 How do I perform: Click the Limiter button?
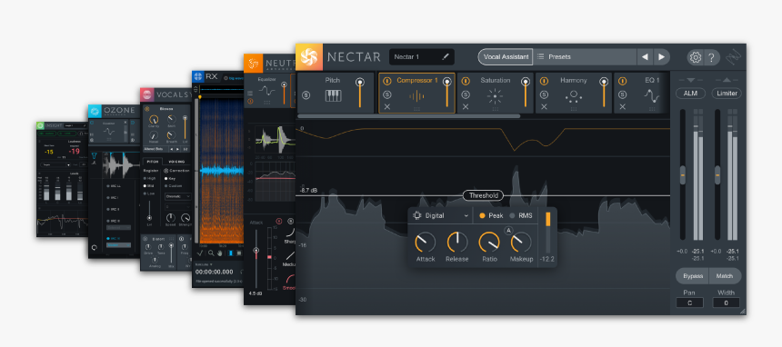(x=727, y=94)
